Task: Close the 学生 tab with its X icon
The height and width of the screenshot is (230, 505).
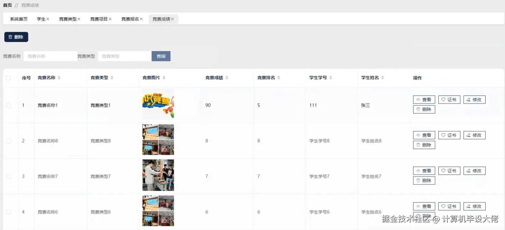Action: click(48, 19)
